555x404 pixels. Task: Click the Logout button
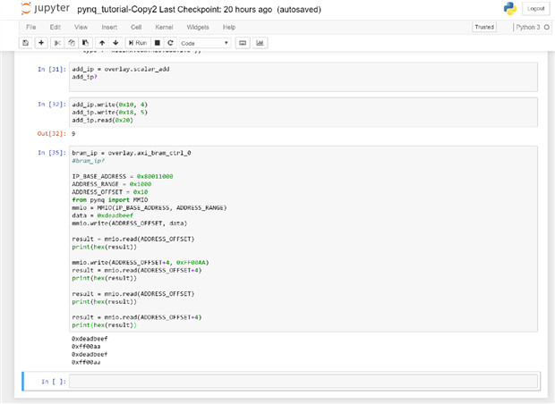point(535,8)
